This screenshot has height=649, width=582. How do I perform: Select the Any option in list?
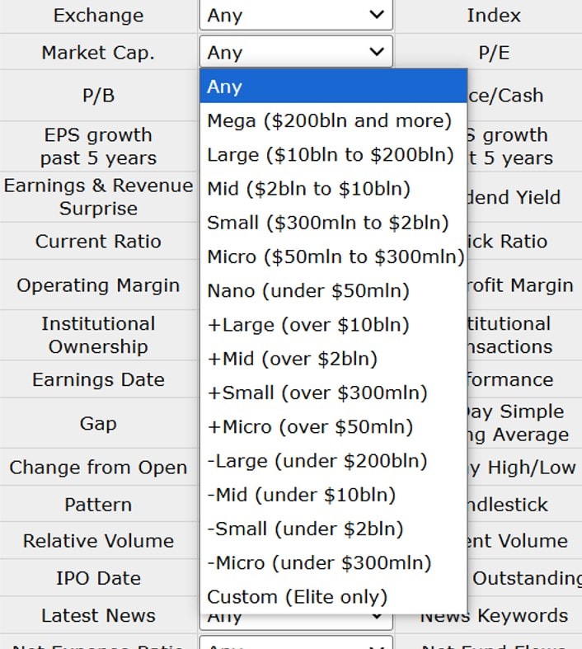click(x=332, y=87)
